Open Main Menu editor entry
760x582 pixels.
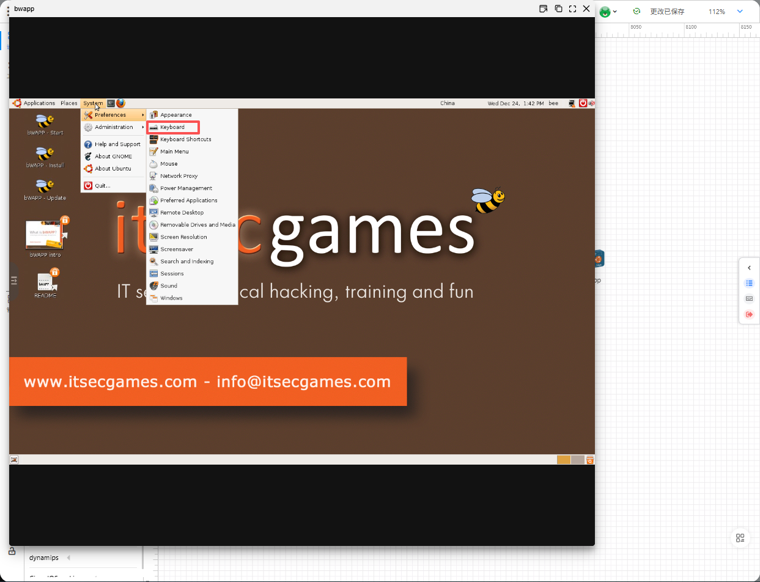click(191, 152)
